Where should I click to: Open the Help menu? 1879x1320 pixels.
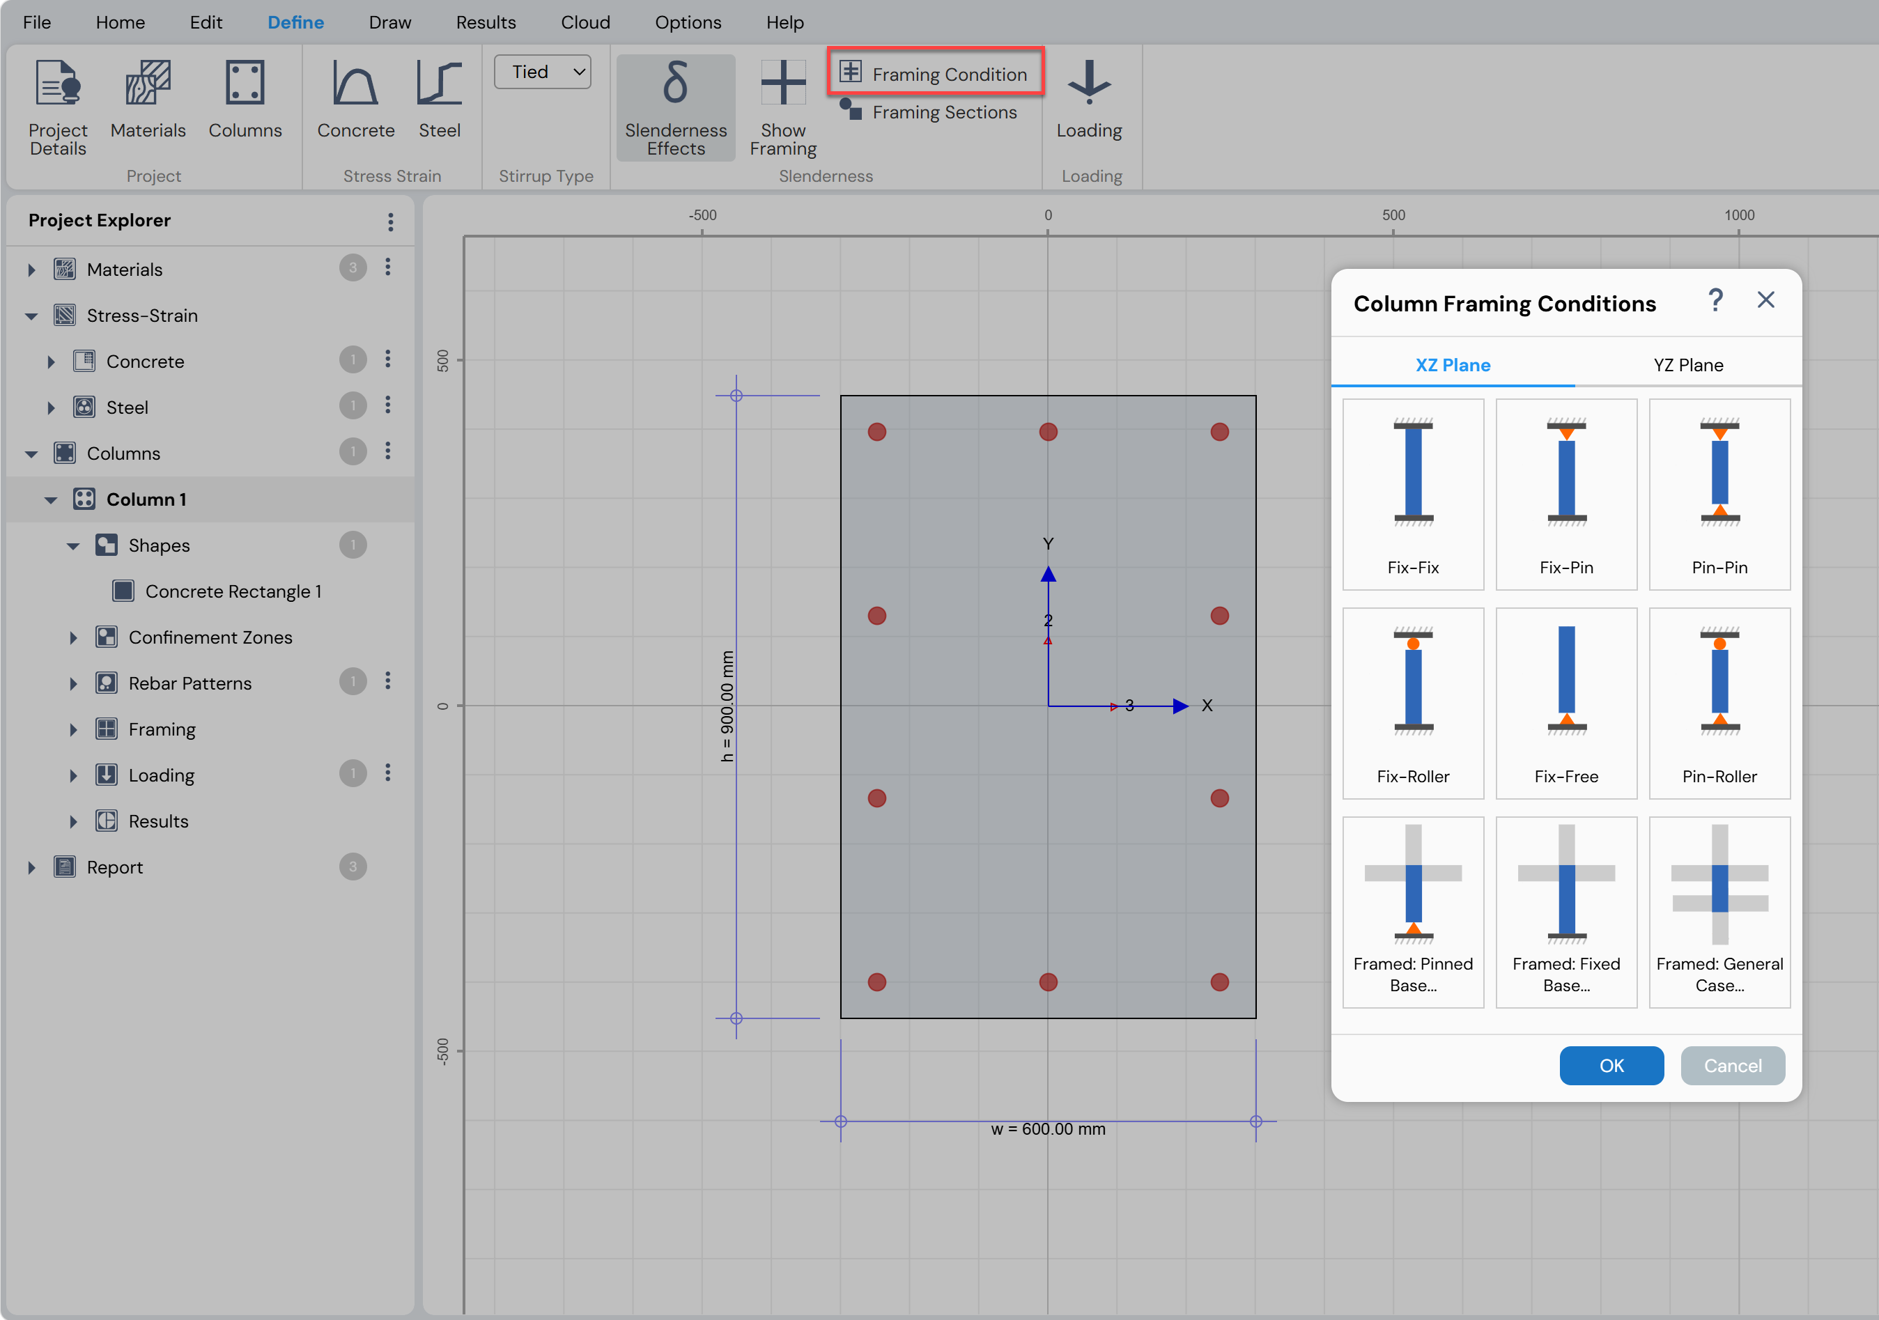[784, 22]
